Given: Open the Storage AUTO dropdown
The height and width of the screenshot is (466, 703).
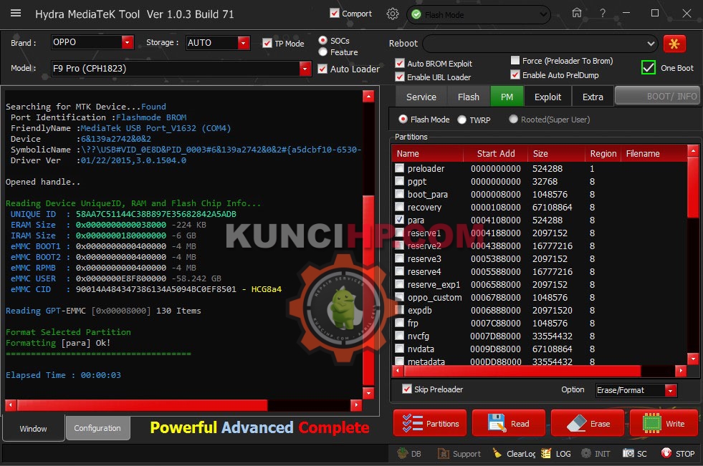Looking at the screenshot, I should coord(244,43).
